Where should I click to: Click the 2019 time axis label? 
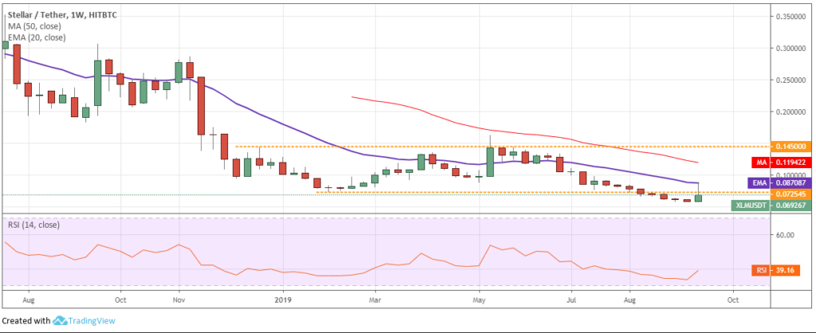tap(284, 300)
